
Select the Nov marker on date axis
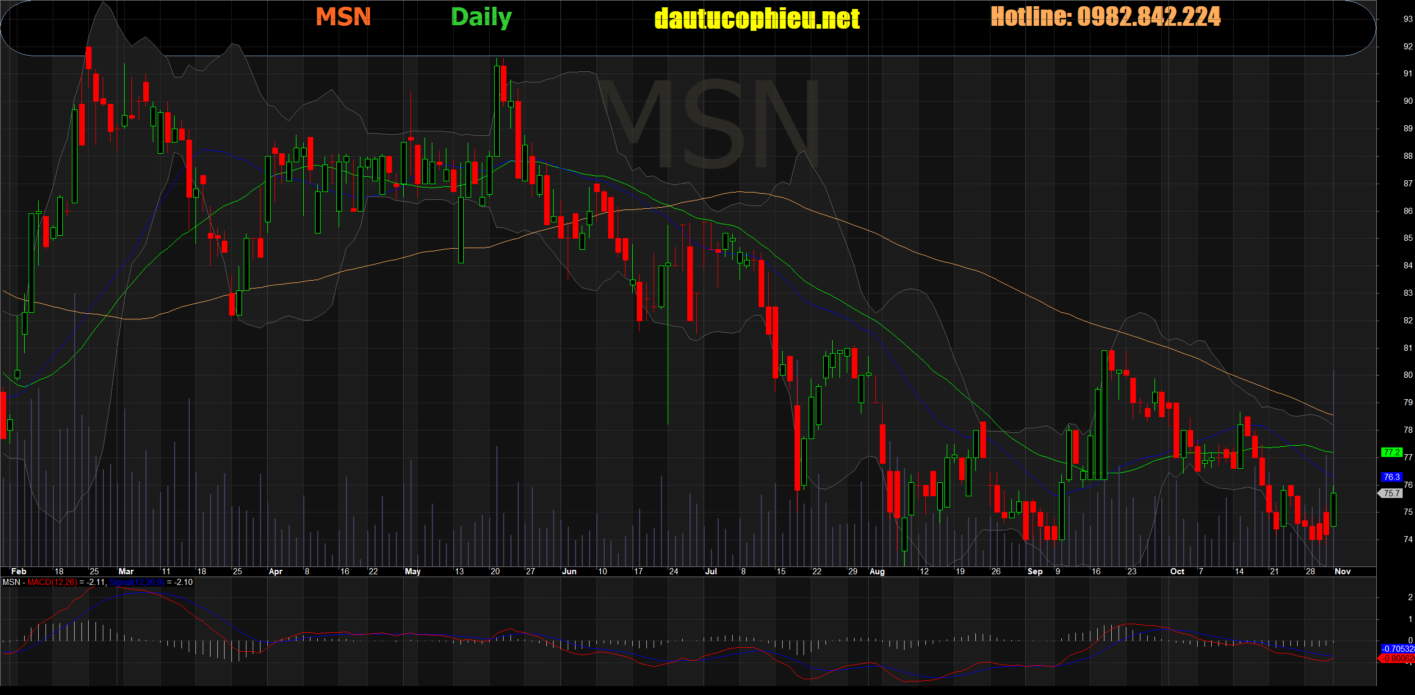[1342, 571]
